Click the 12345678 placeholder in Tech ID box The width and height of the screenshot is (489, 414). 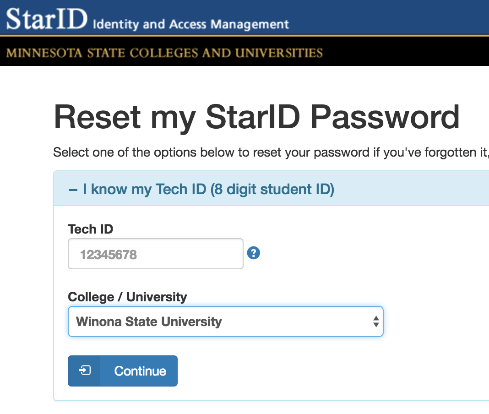pyautogui.click(x=109, y=255)
